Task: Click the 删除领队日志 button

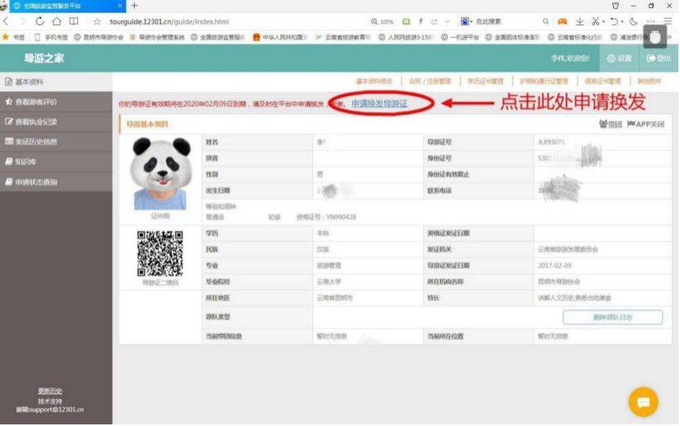Action: pos(612,317)
